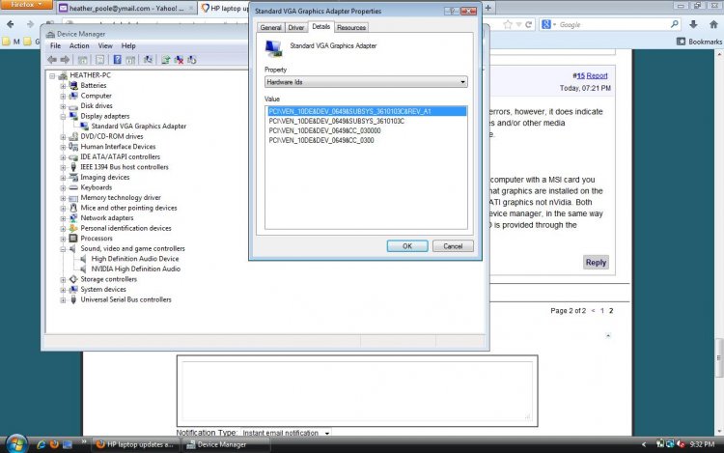This screenshot has width=724, height=453.
Task: Click the Reply button on forum post
Action: (x=596, y=263)
